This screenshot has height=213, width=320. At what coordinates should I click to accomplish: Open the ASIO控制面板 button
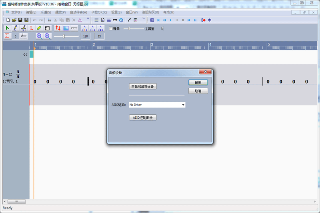tap(143, 117)
